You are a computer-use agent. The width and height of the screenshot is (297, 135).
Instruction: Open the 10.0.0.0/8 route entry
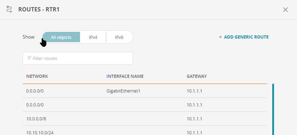(x=145, y=119)
